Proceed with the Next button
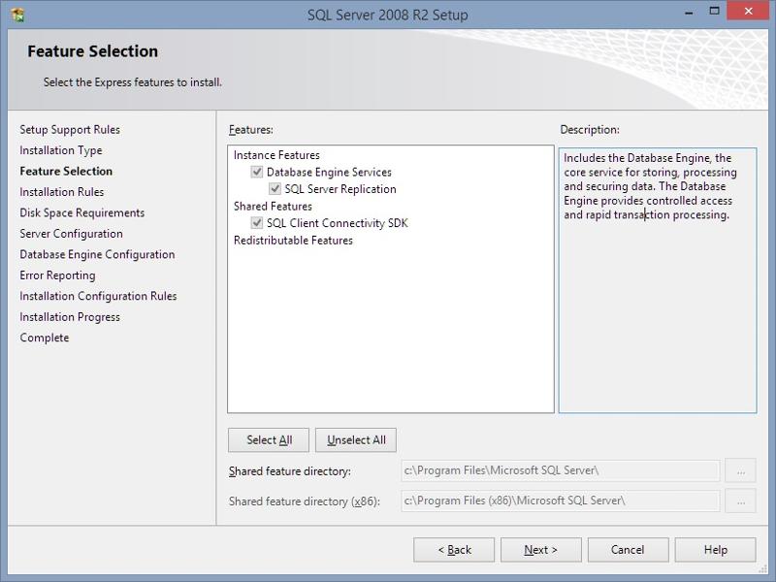The width and height of the screenshot is (776, 582). (x=541, y=550)
